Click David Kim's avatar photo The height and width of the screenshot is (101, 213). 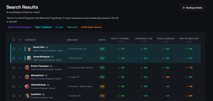point(27,96)
